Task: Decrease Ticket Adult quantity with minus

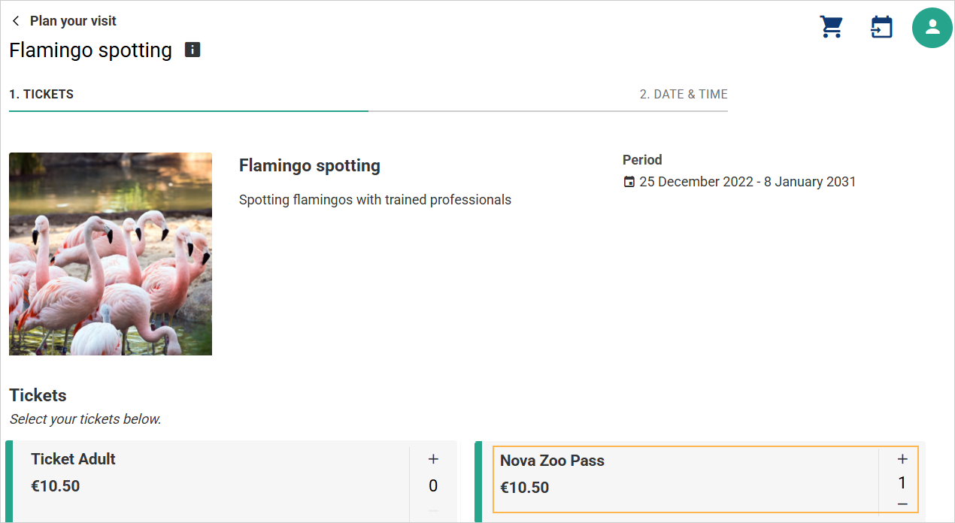Action: [x=433, y=512]
